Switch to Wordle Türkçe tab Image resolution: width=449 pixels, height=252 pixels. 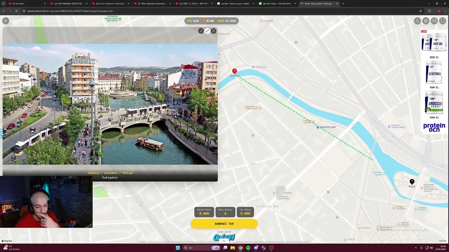click(277, 3)
